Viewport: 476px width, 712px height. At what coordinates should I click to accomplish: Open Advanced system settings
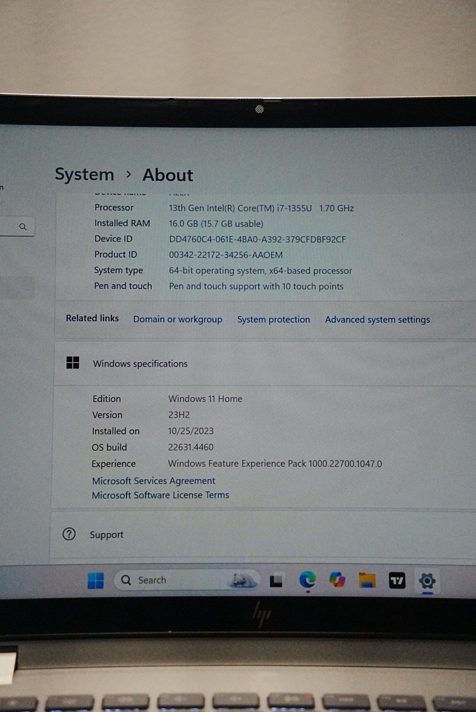coord(377,320)
